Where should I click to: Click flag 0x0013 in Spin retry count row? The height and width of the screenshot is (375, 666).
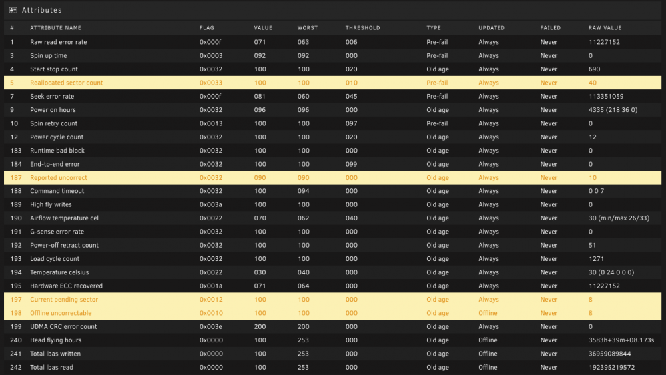pyautogui.click(x=211, y=124)
